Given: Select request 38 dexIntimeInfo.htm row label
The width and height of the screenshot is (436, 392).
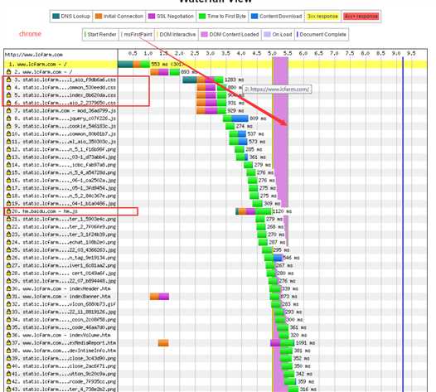Looking at the screenshot, I should pos(64,351).
